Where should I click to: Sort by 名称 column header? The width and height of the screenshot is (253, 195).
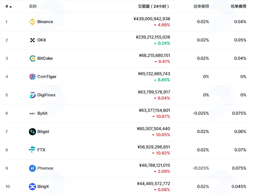(33, 6)
